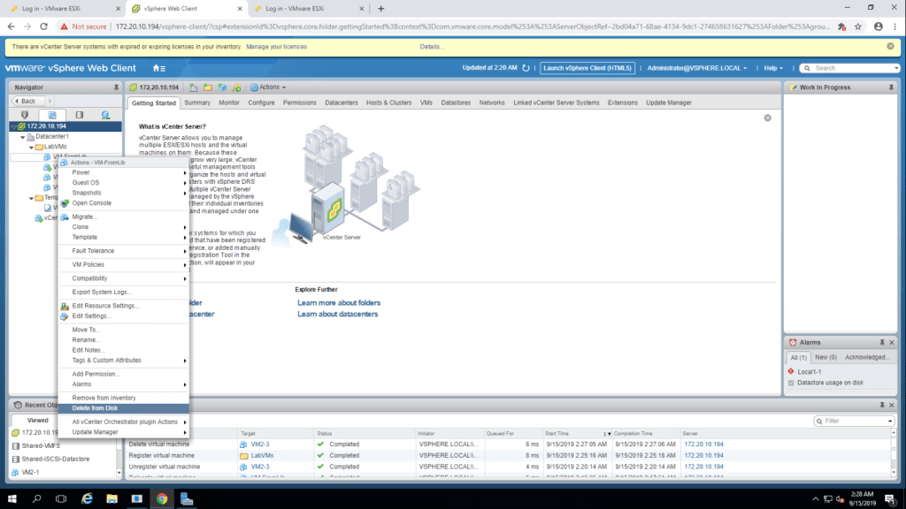
Task: Click the refresh icon beside the updated time
Action: (x=526, y=68)
